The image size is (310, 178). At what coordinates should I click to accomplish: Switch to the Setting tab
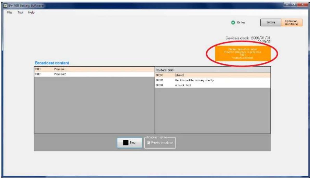pos(271,22)
